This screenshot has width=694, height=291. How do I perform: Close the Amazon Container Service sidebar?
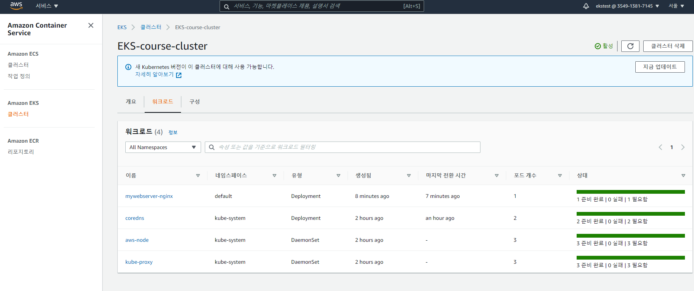(91, 25)
